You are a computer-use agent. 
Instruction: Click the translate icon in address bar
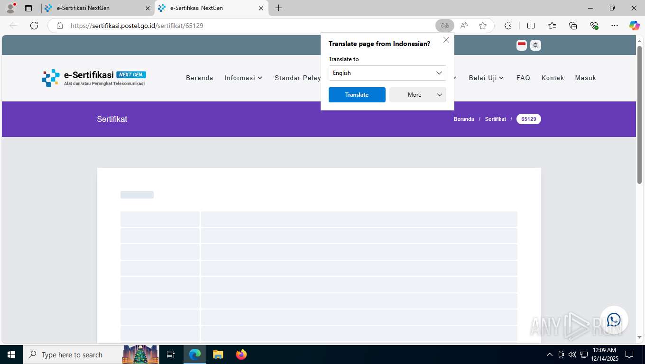coord(444,26)
